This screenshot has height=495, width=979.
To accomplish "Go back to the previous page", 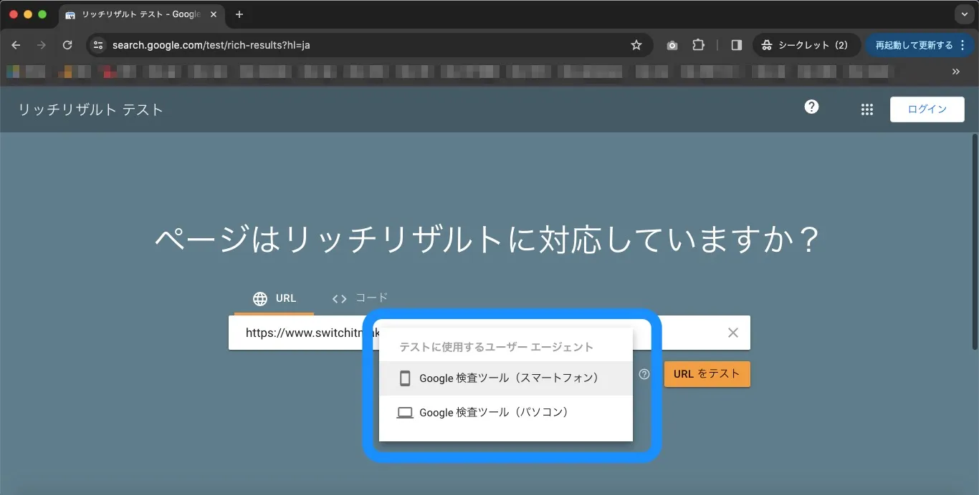I will pyautogui.click(x=16, y=45).
